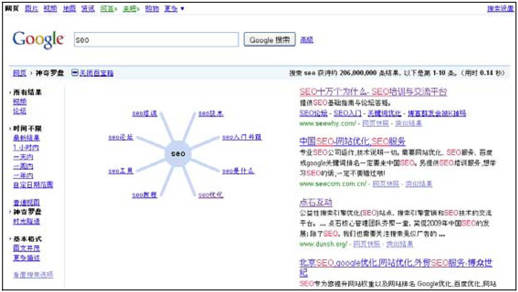
Task: Open the 高级 search link
Action: [x=307, y=40]
